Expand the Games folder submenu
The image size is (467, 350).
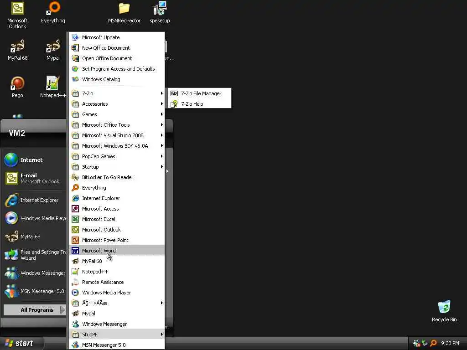pyautogui.click(x=117, y=114)
